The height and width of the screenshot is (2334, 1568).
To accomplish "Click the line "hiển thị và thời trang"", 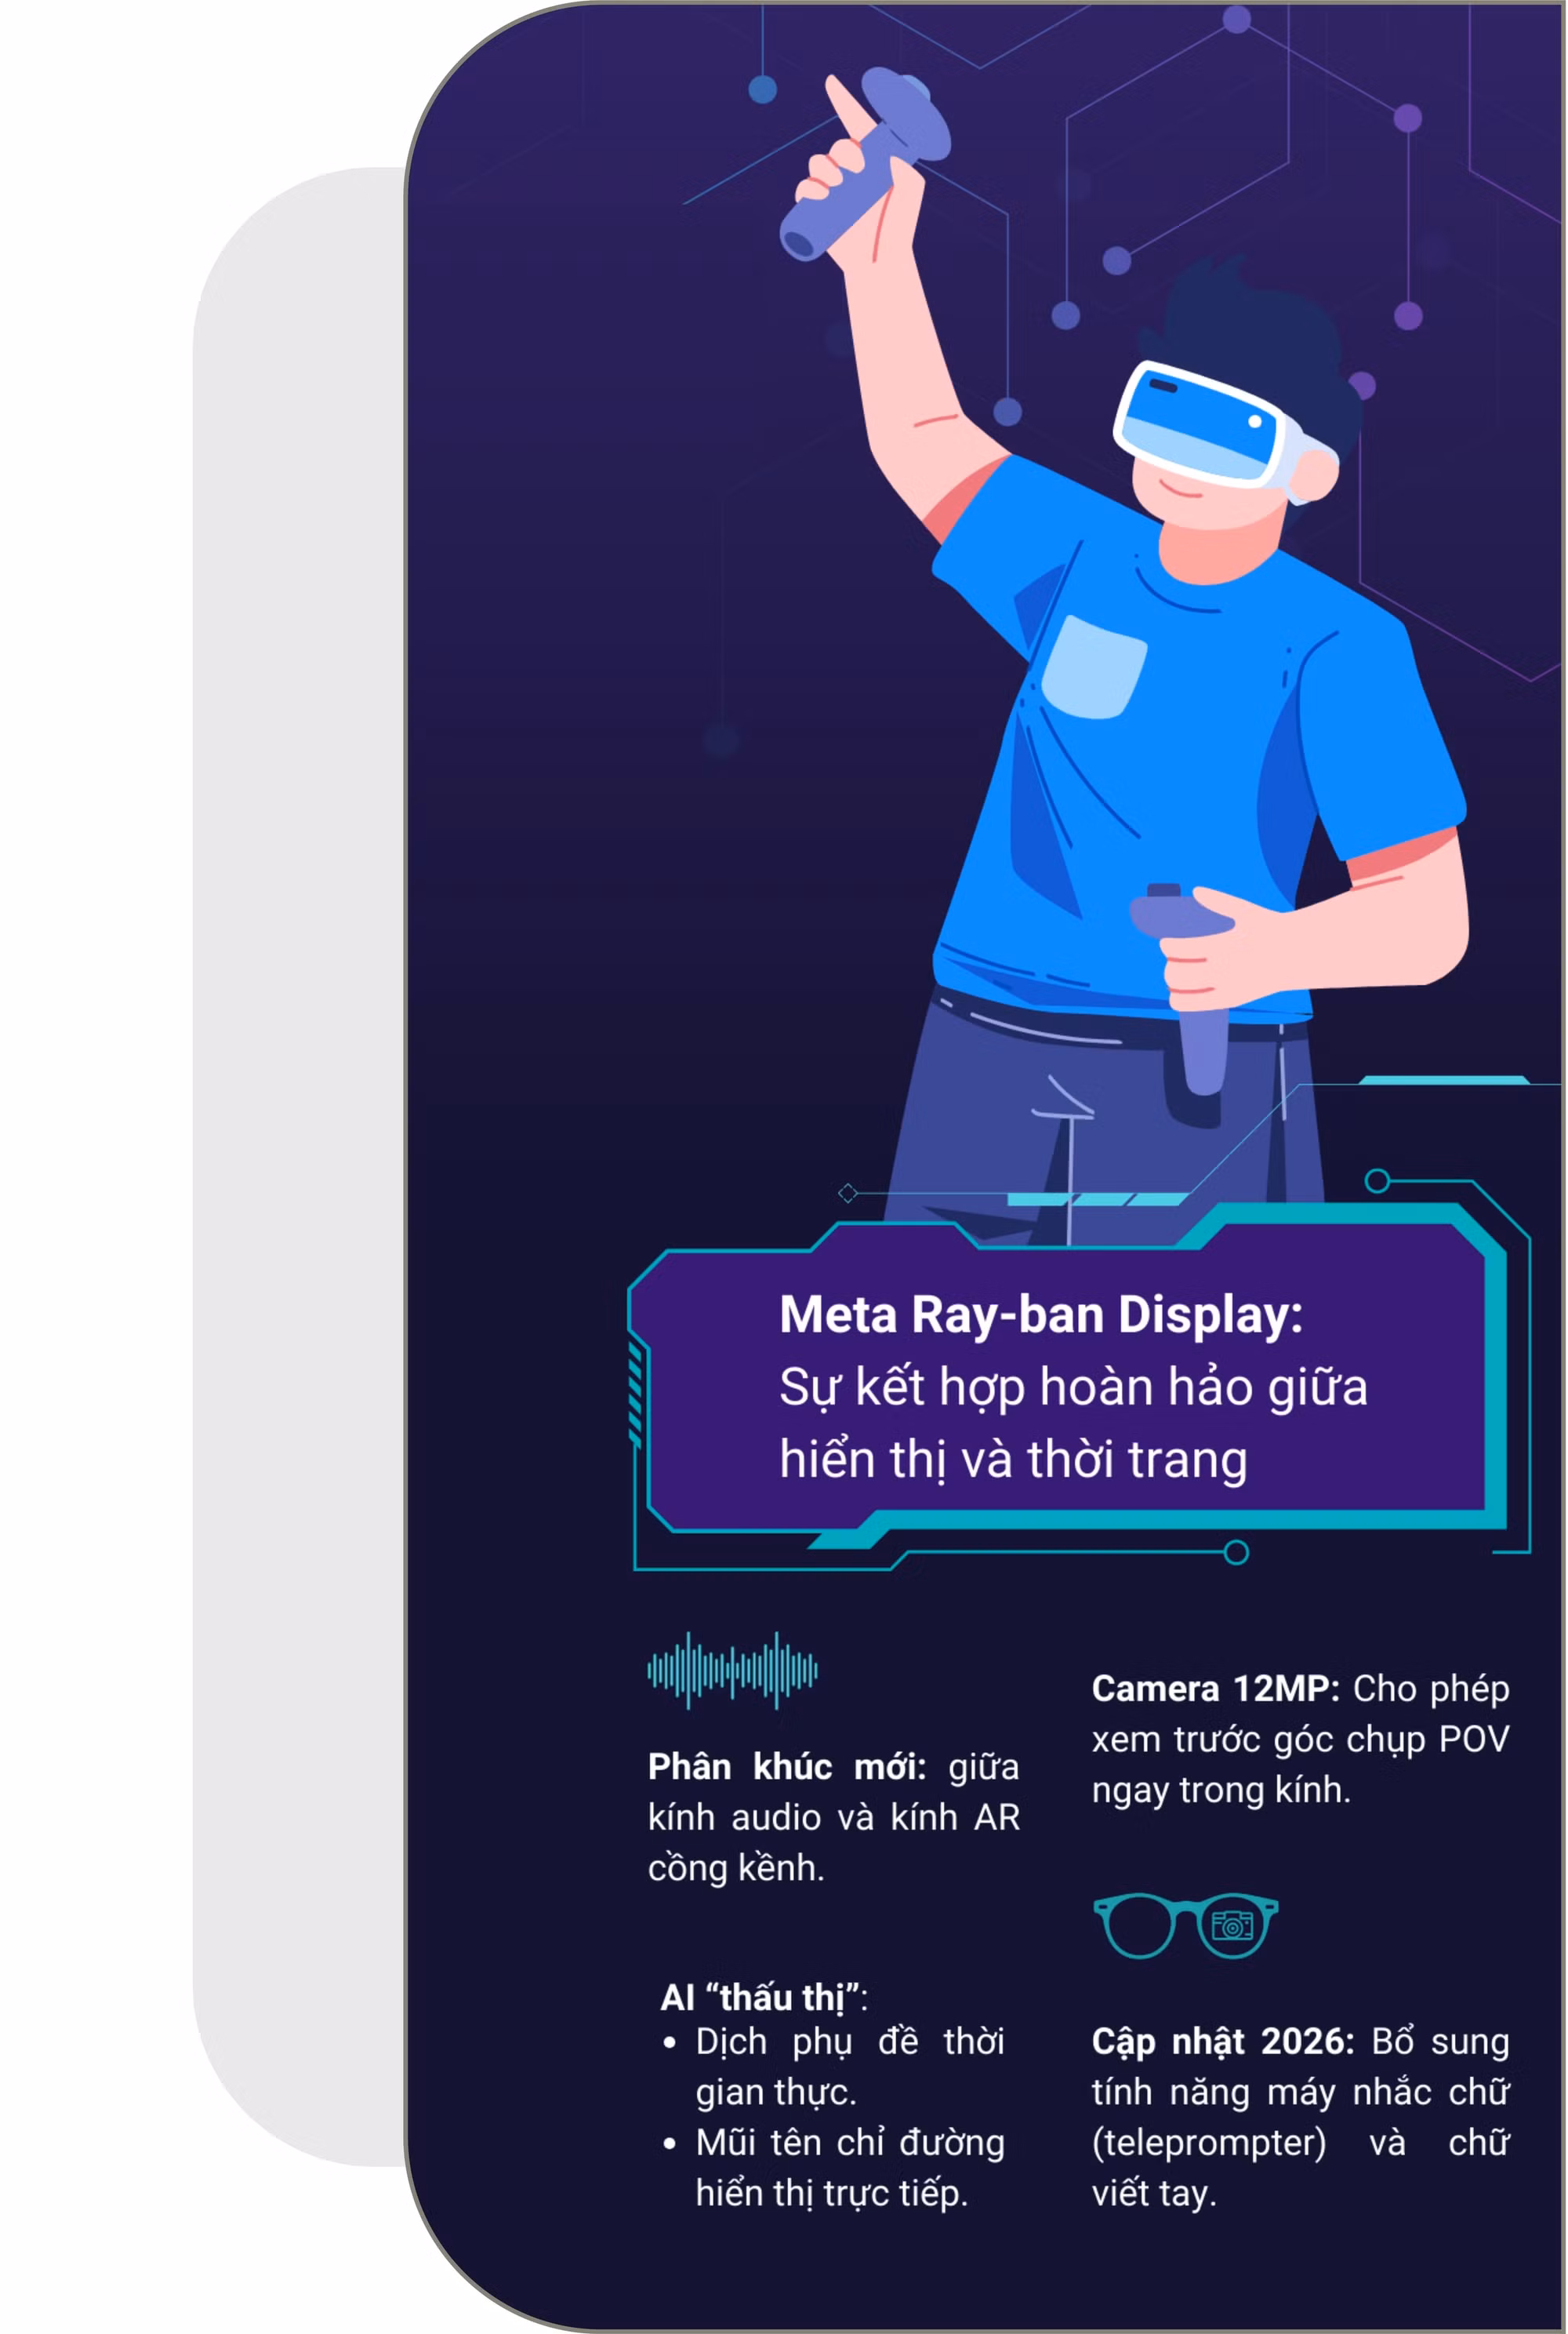I will tap(1013, 1460).
